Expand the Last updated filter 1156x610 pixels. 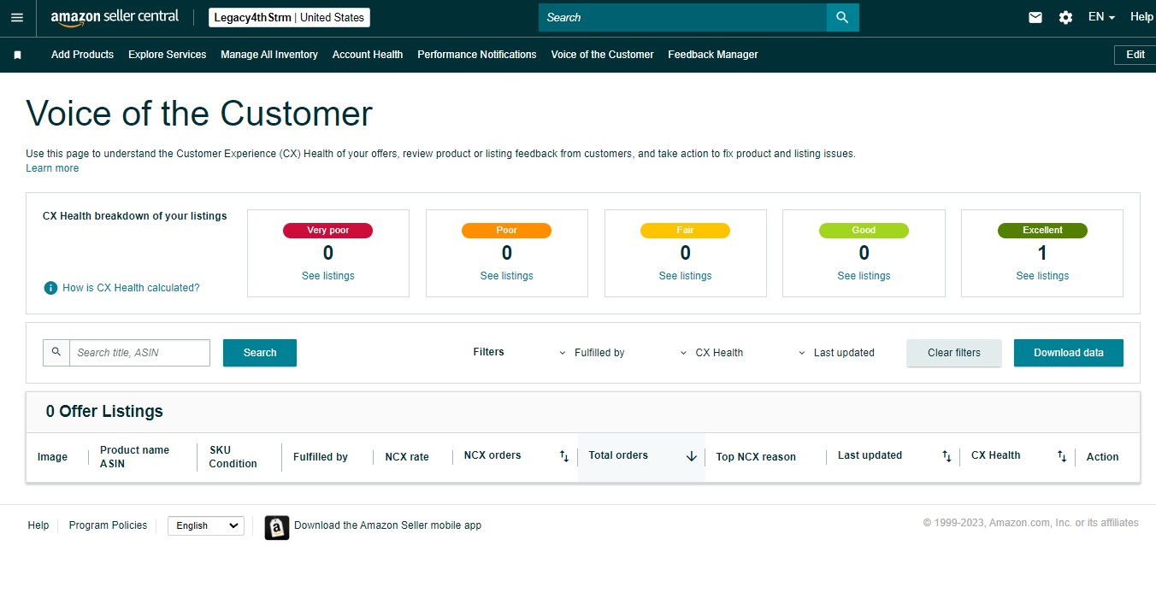pyautogui.click(x=836, y=353)
